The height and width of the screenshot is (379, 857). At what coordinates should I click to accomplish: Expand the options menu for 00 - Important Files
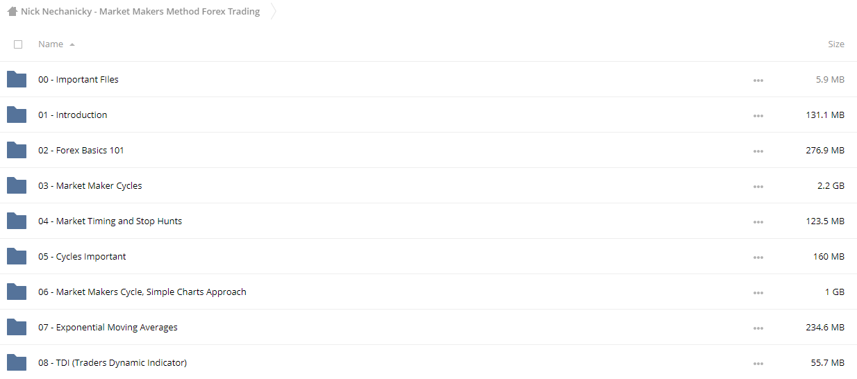point(758,81)
